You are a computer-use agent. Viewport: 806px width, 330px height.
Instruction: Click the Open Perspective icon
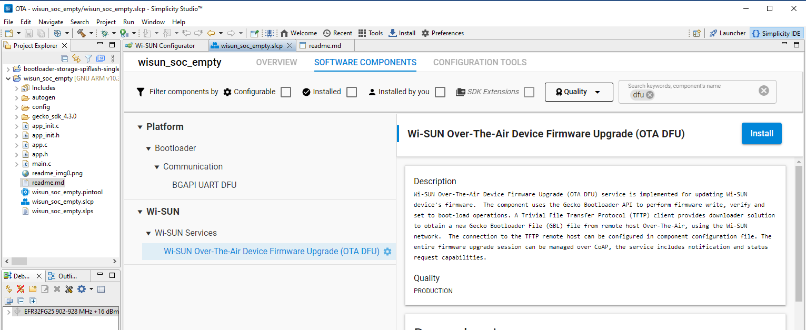click(x=696, y=33)
